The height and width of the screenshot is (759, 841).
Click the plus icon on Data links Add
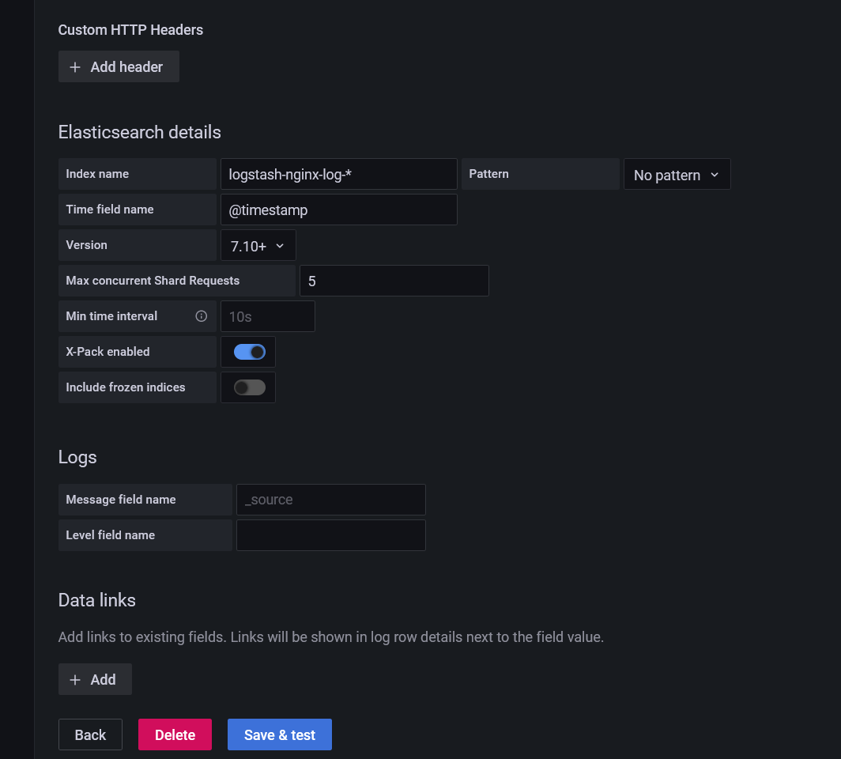coord(75,680)
